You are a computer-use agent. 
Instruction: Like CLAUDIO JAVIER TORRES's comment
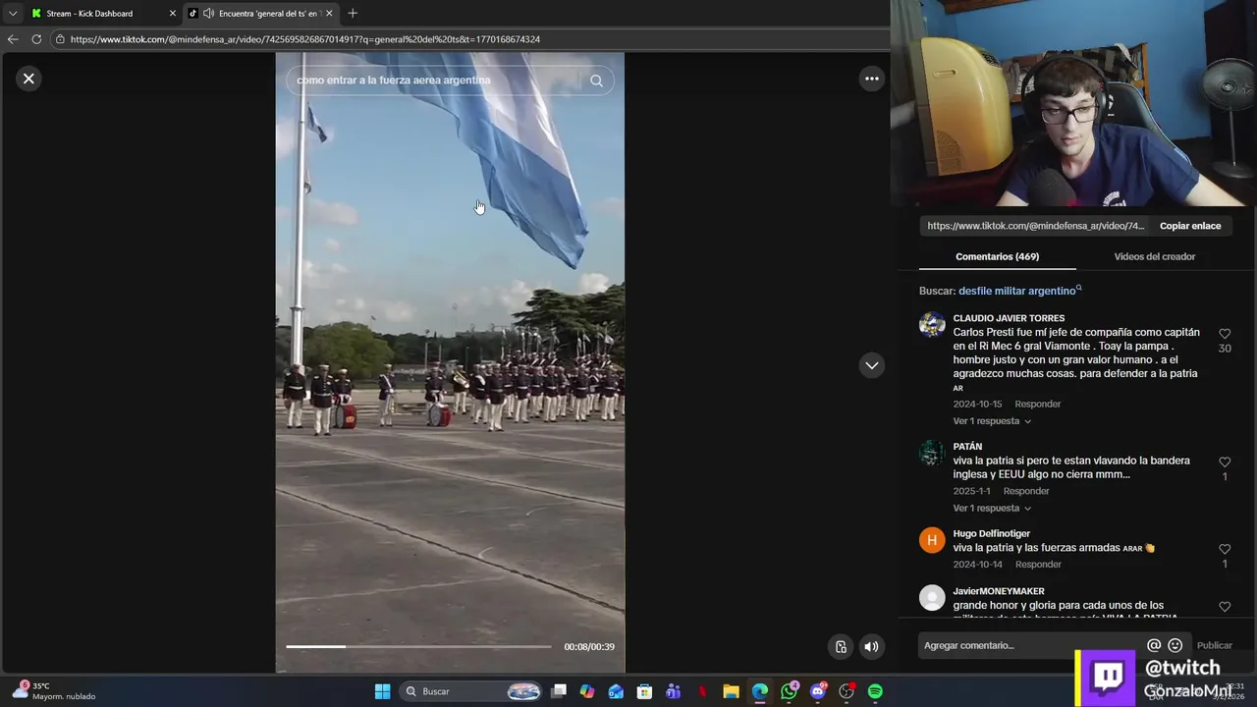pos(1225,334)
